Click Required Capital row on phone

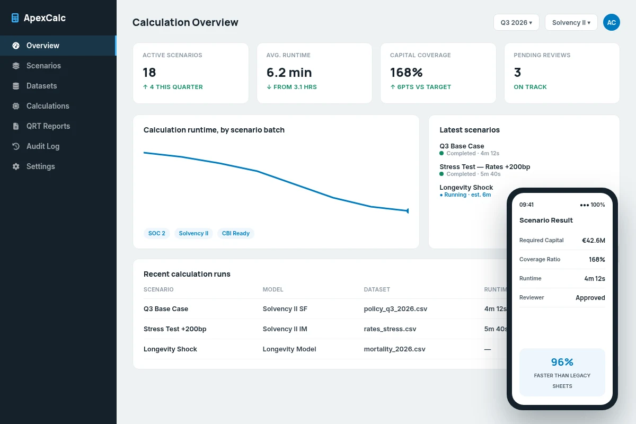(x=562, y=241)
